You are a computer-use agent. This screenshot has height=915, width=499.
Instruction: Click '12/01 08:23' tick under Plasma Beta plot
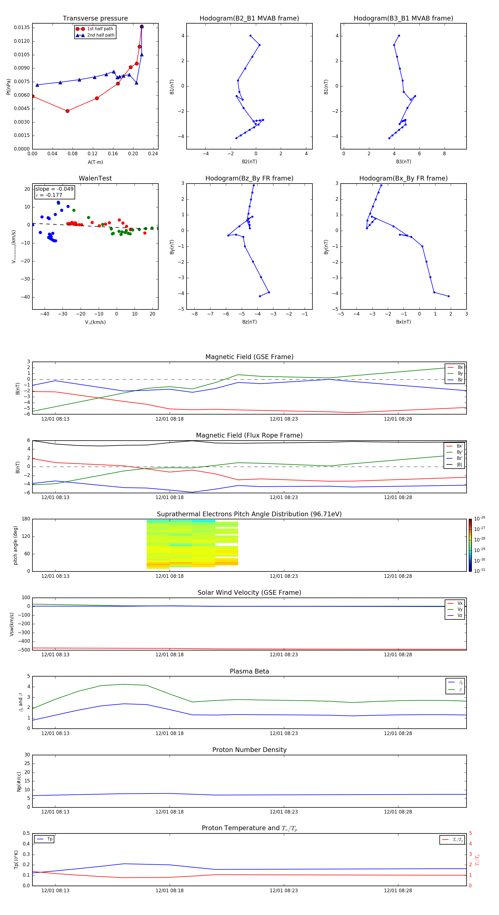click(x=283, y=733)
